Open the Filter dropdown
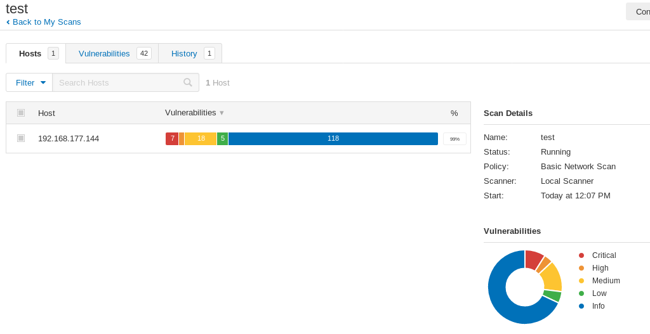 [30, 82]
